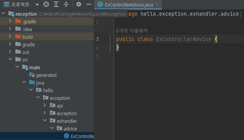Collapse the exception package under hello

click(38, 98)
